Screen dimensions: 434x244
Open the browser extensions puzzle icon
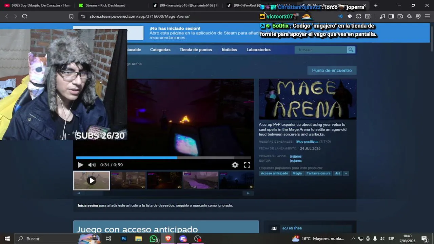point(359,16)
